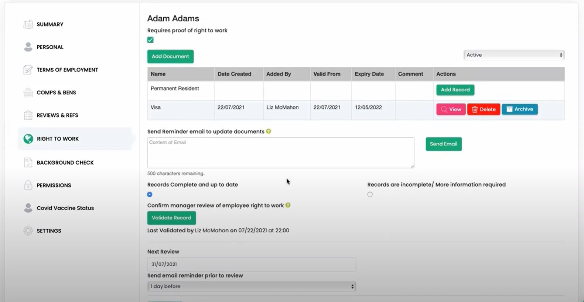The image size is (584, 302).
Task: Click Add Record for Permanent Resident
Action: (x=455, y=90)
